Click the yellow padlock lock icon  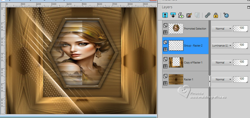pos(216,15)
